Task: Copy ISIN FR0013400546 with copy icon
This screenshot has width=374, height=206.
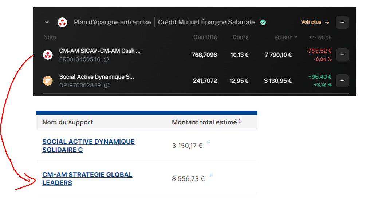Action: [106, 59]
